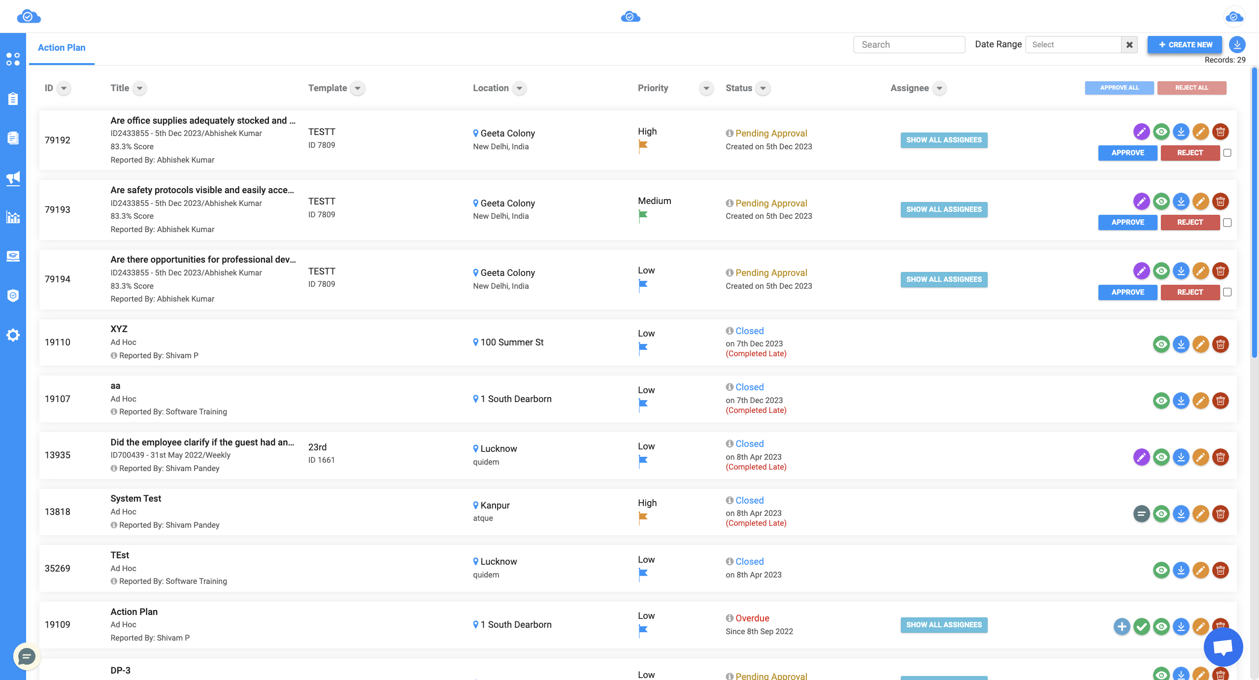Open the Priority column filter dropdown
Viewport: 1259px width, 680px height.
point(706,88)
